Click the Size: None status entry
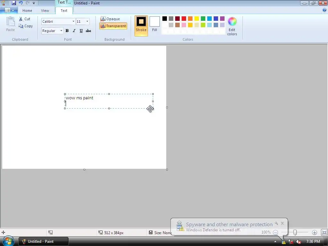Image resolution: width=328 pixels, height=246 pixels. tap(160, 233)
